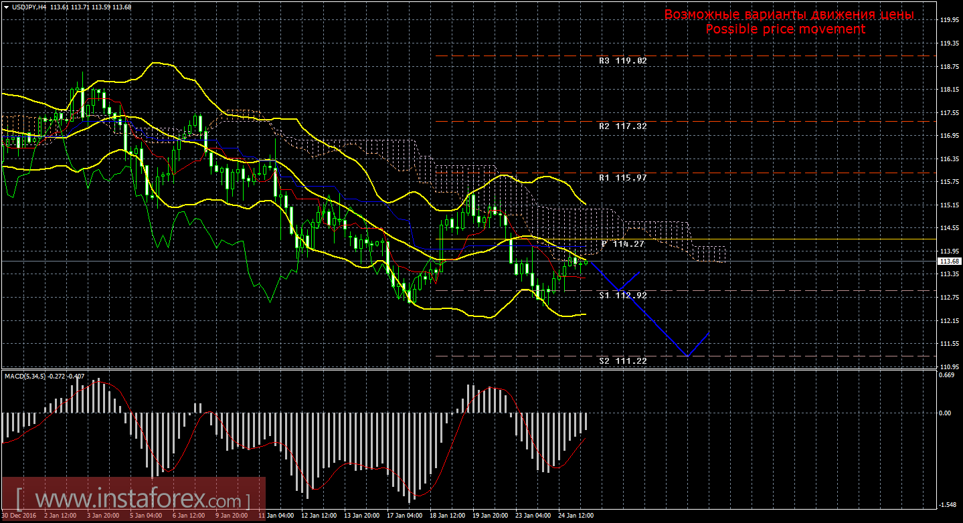Click the -1.548 value on MACD scale

point(946,505)
